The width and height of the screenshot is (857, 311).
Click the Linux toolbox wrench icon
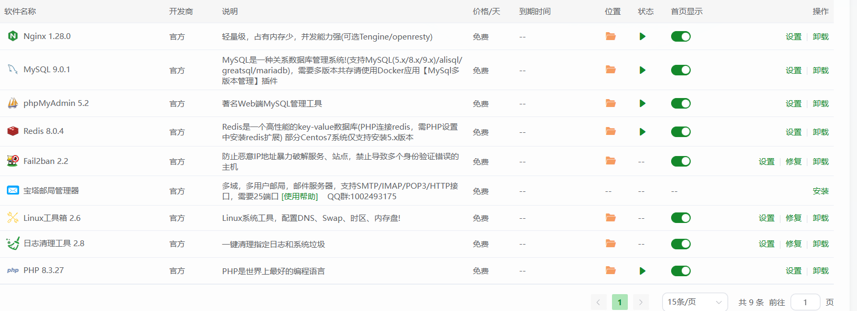pyautogui.click(x=13, y=218)
